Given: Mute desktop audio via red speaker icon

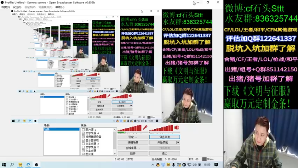Looking at the screenshot, I should pos(177,127).
